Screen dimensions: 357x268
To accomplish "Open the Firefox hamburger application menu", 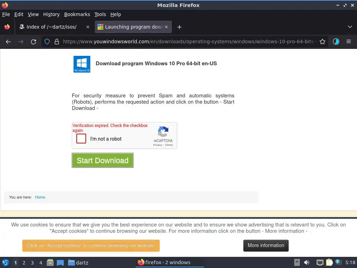I will 349,42.
